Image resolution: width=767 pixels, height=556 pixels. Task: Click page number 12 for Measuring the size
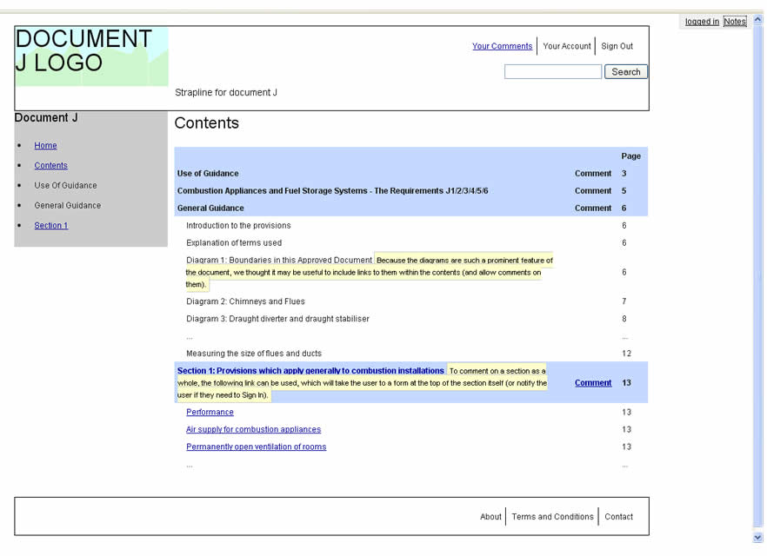(627, 354)
